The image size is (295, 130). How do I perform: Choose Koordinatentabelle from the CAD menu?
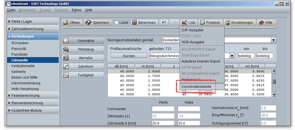196,87
